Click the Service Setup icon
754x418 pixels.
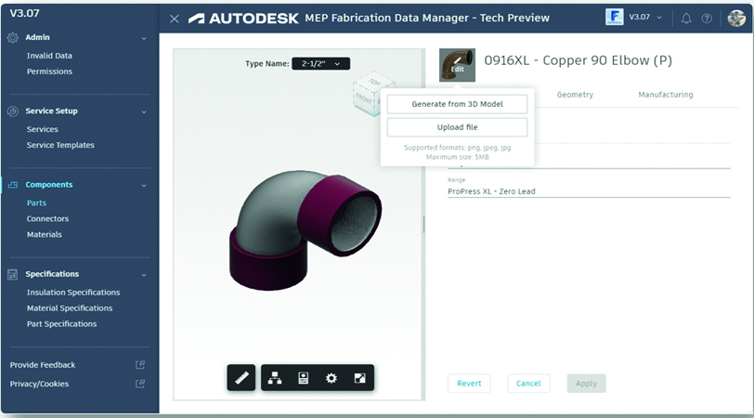coord(13,111)
